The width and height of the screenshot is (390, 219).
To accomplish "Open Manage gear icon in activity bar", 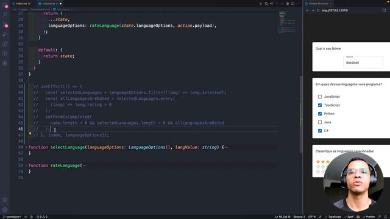I will tap(5, 209).
